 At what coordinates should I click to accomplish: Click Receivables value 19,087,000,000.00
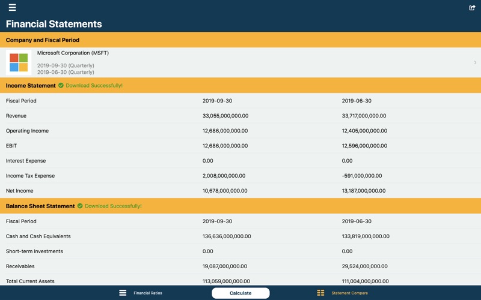click(225, 266)
